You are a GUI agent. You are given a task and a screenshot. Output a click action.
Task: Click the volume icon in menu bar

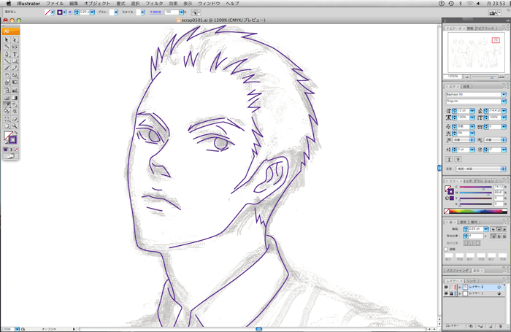click(x=478, y=3)
